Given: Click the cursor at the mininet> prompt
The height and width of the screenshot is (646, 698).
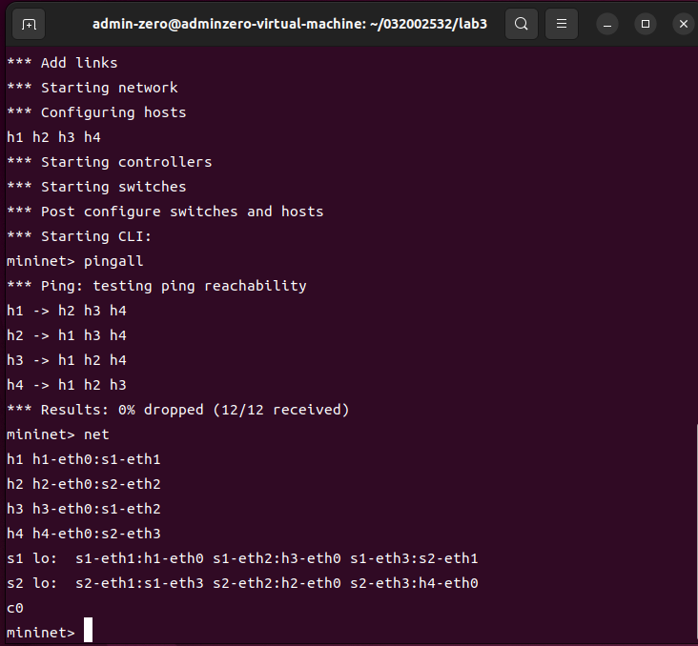Looking at the screenshot, I should [88, 630].
